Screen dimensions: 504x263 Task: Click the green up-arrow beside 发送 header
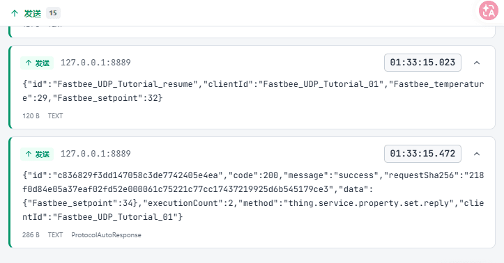tap(15, 13)
